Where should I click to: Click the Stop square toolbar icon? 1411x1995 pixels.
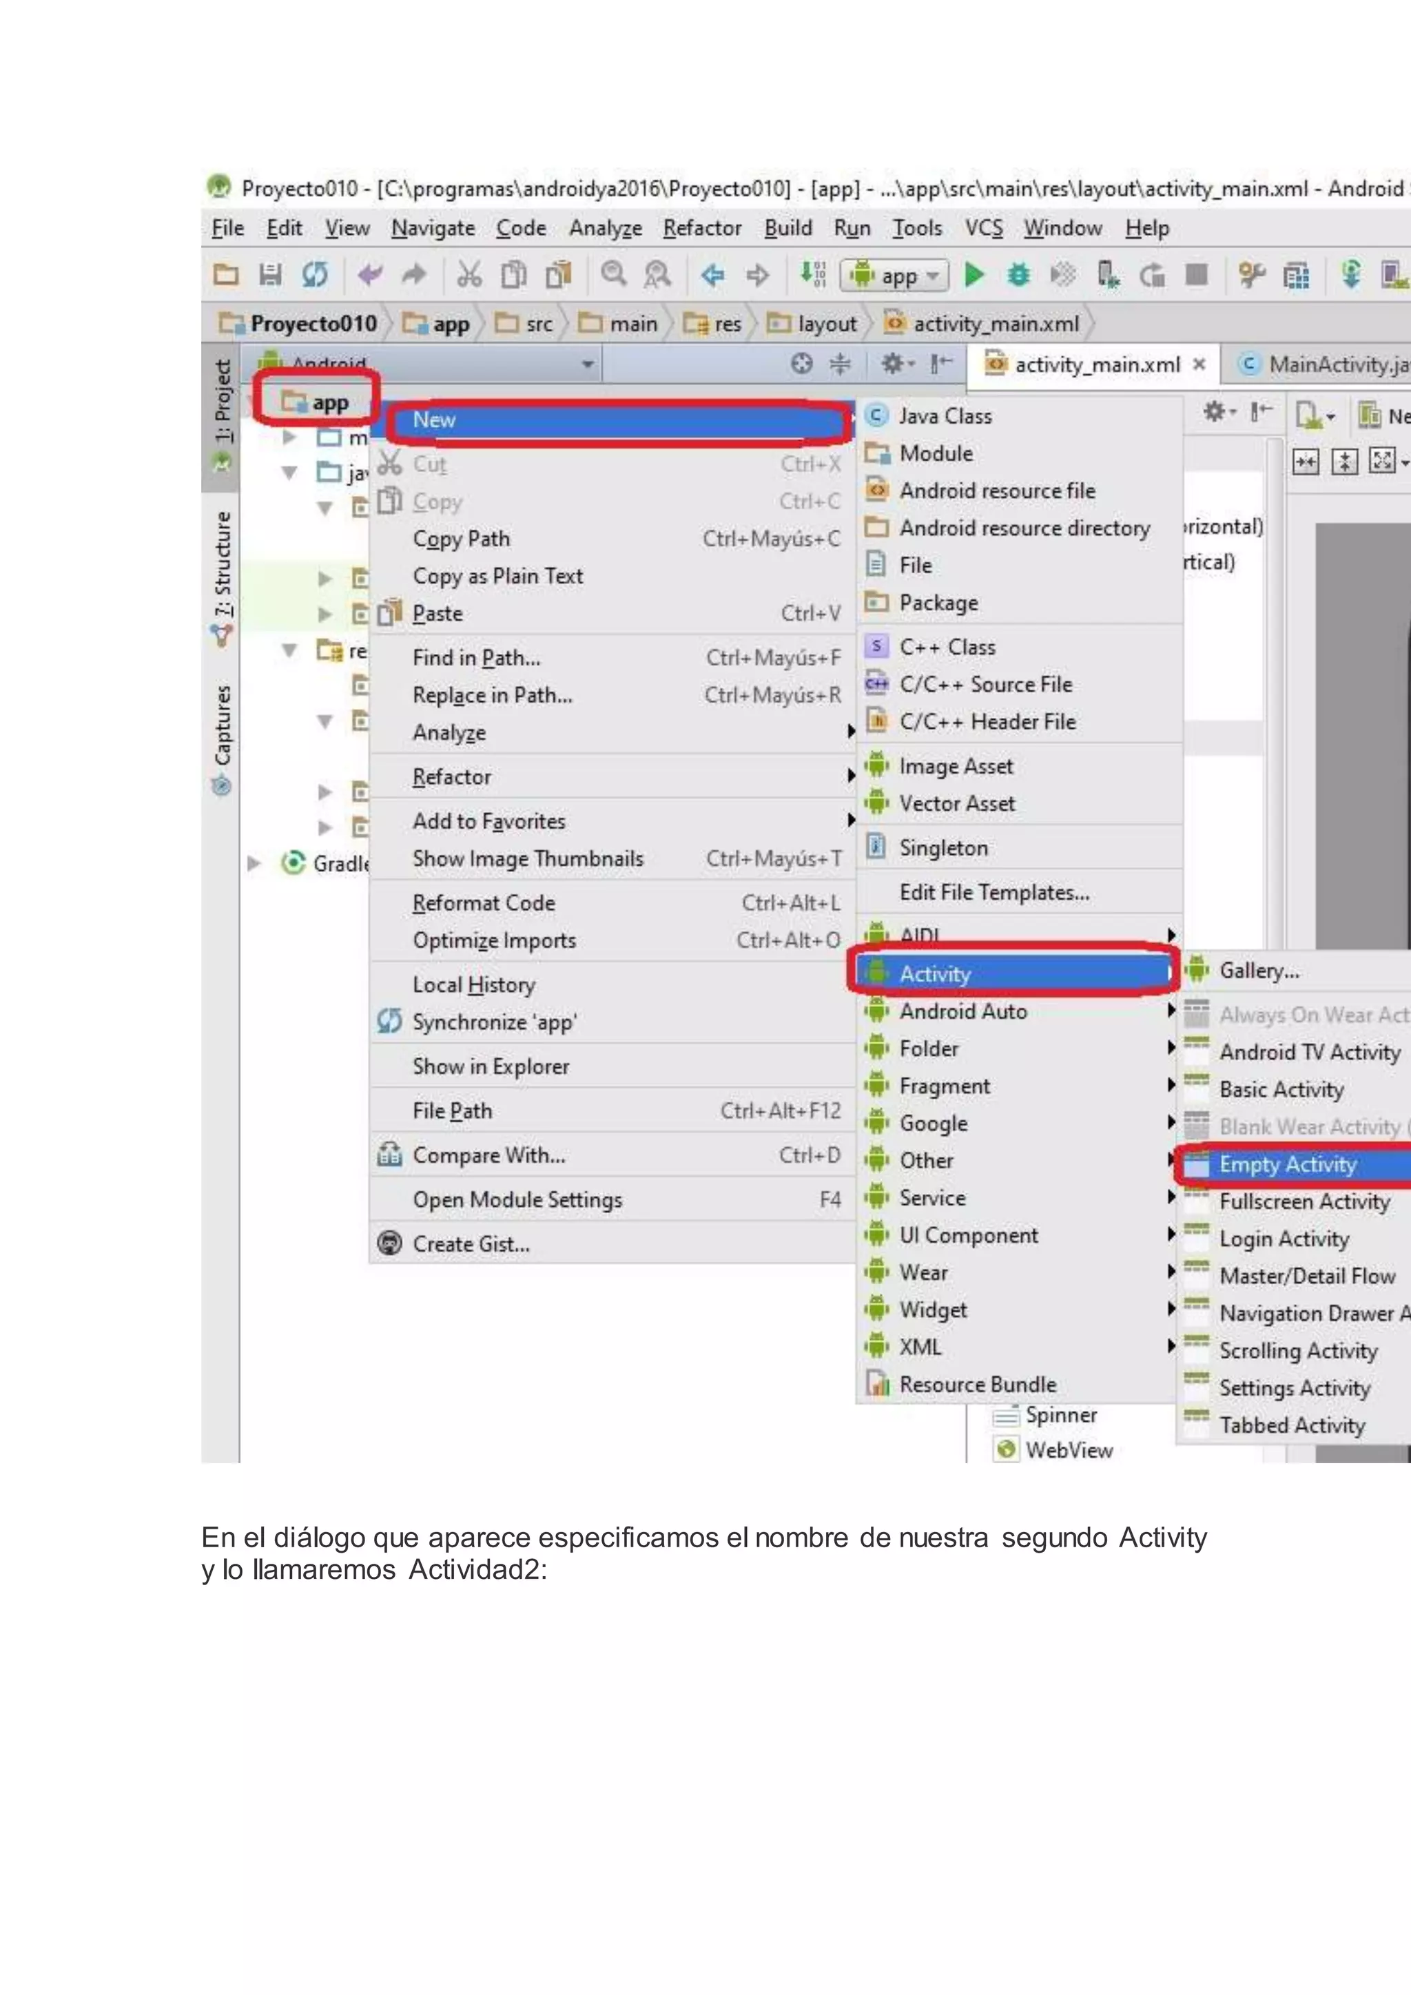tap(1197, 276)
